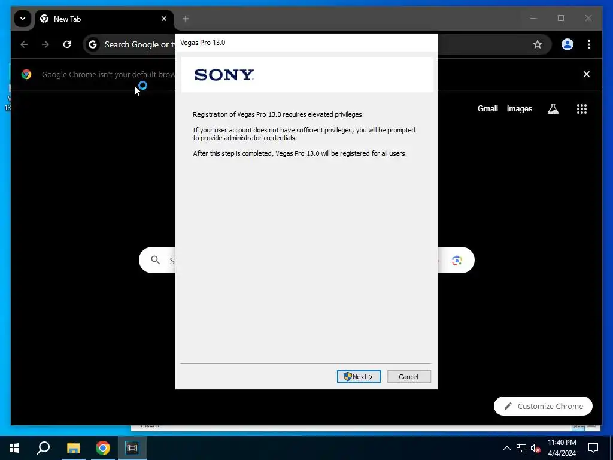This screenshot has width=613, height=460.
Task: Search by image with Google Lens
Action: coord(457,260)
